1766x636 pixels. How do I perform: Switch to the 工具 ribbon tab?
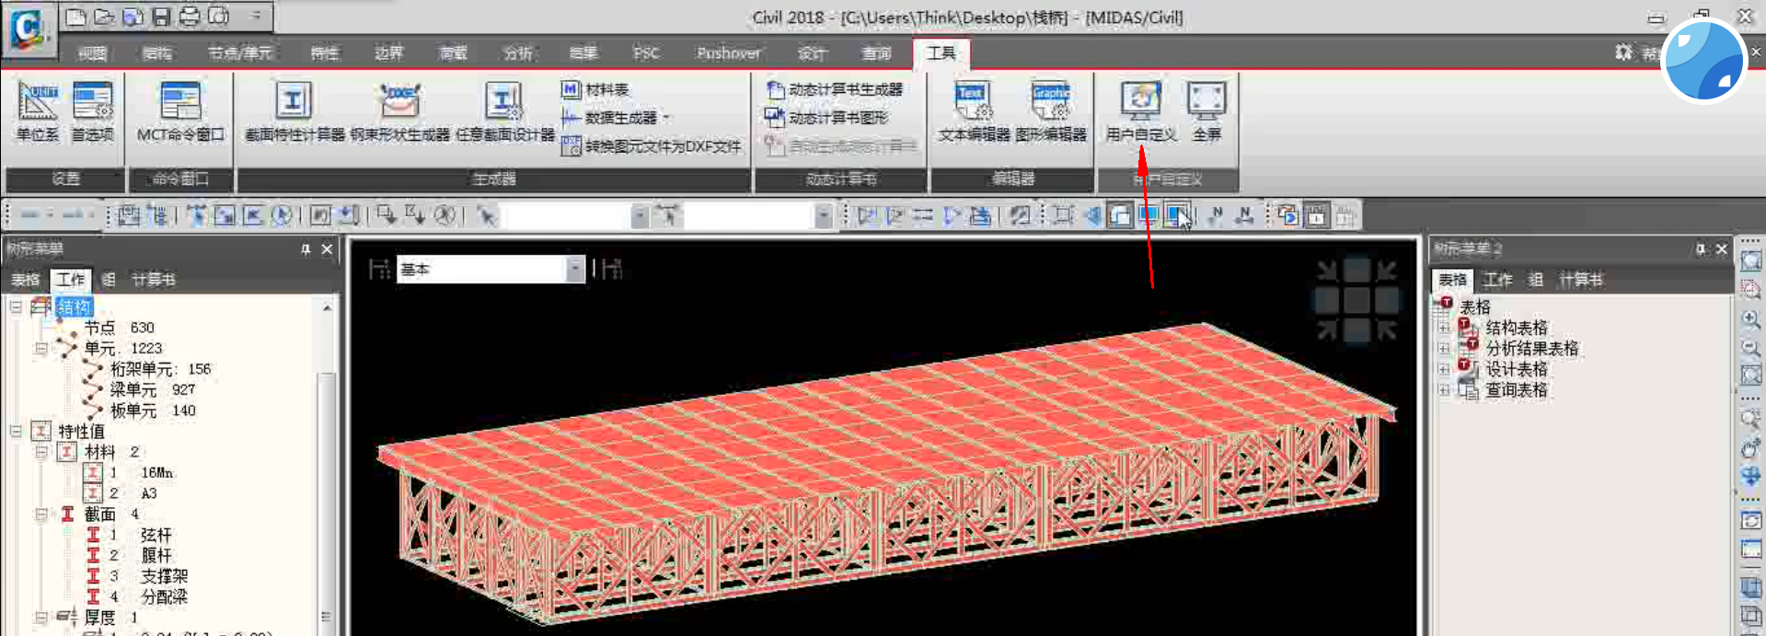pyautogui.click(x=941, y=53)
